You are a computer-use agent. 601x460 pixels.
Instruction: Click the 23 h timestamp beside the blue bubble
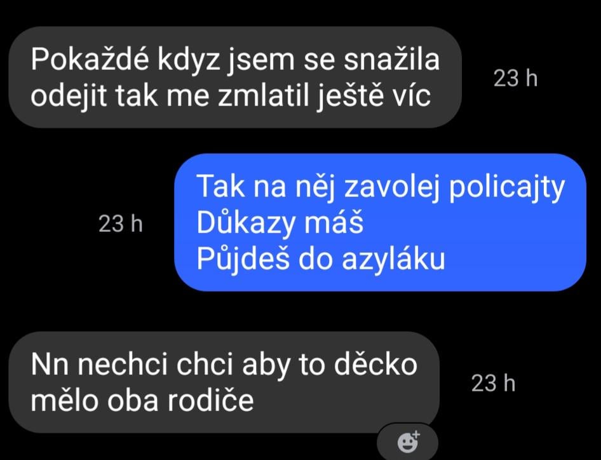(120, 224)
